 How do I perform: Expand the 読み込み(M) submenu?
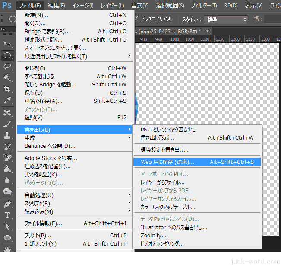click(75, 211)
